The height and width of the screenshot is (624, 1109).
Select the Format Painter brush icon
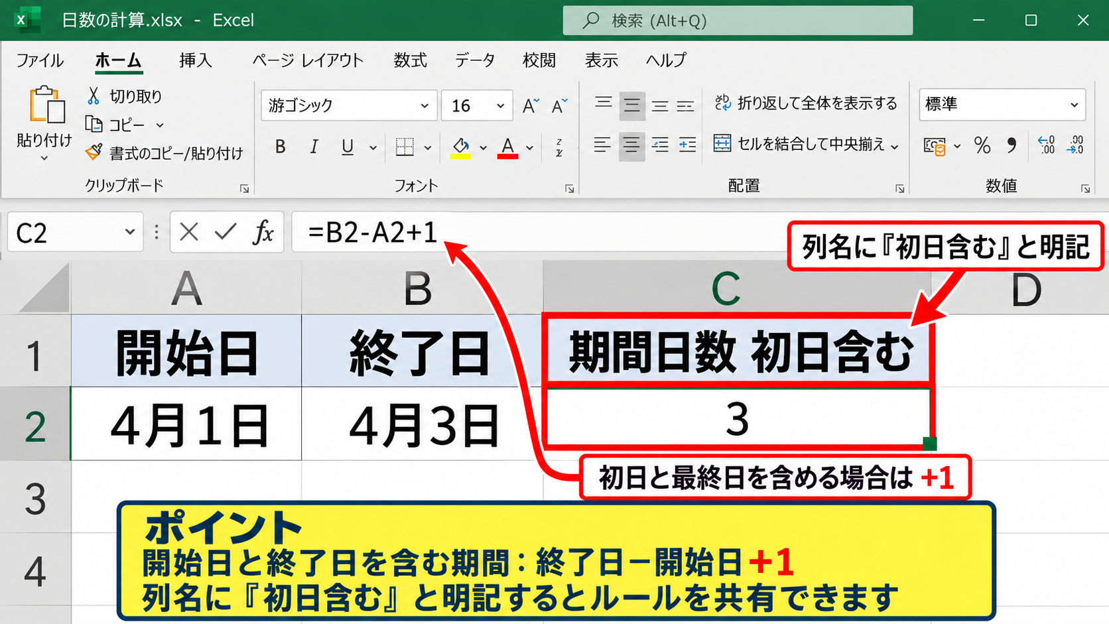coord(94,152)
